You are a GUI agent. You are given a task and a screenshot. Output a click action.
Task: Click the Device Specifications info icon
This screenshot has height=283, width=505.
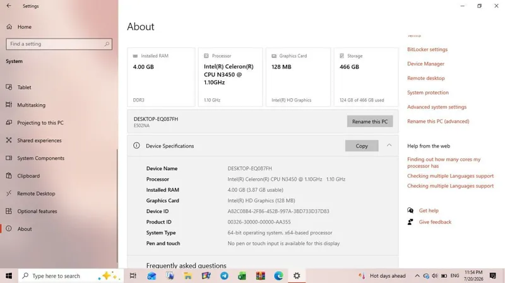tap(136, 146)
